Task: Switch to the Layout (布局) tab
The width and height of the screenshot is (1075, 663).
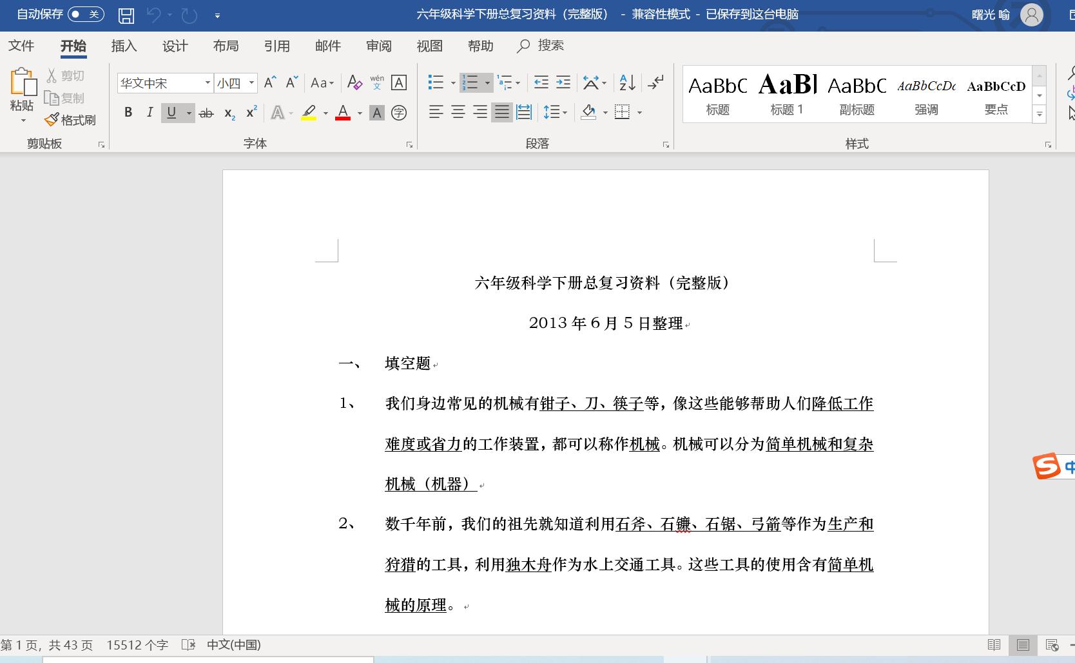Action: pos(226,46)
